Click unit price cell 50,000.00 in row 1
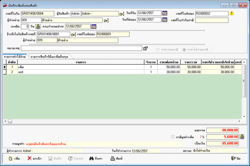Screen dimensions: 250x166 tap(169, 67)
